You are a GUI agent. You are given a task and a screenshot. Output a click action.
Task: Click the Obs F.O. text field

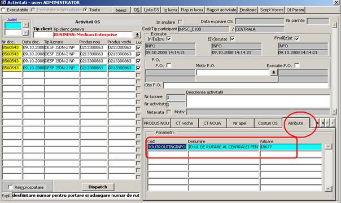246,85
